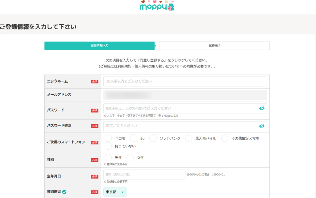Click the 登録完了 step tab
This screenshot has width=316, height=198.
pyautogui.click(x=214, y=46)
